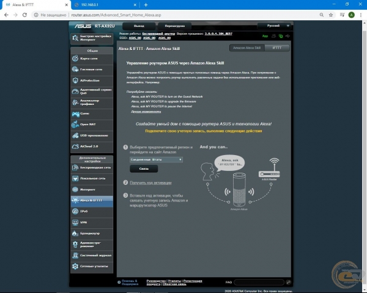The width and height of the screenshot is (367, 293).
Task: Open Traffic Analyzer (Анализатор трафика) icon
Action: pyautogui.click(x=75, y=103)
